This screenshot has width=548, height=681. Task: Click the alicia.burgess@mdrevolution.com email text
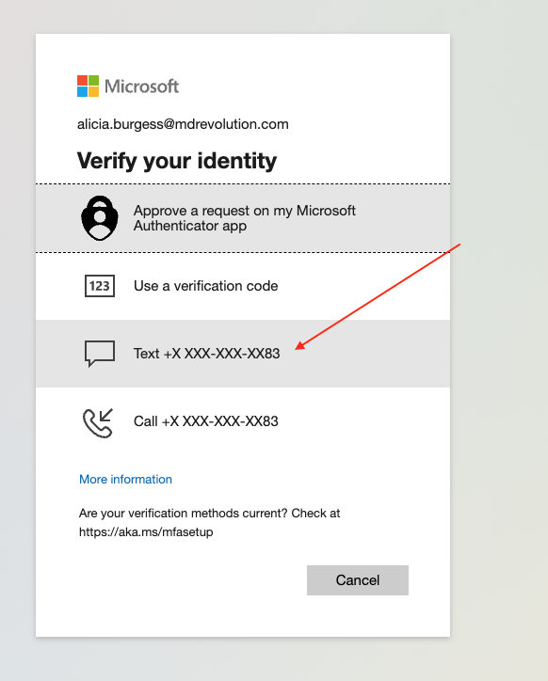[x=183, y=124]
